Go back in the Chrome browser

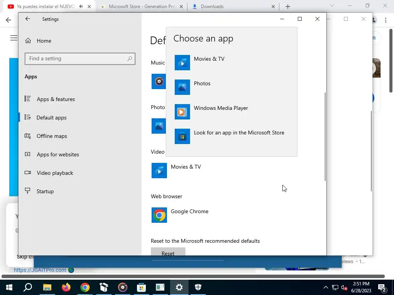(x=8, y=20)
